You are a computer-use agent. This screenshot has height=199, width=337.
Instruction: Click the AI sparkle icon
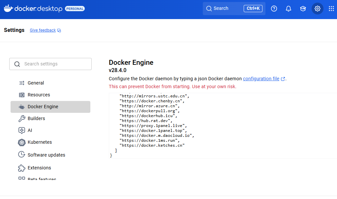[22, 130]
